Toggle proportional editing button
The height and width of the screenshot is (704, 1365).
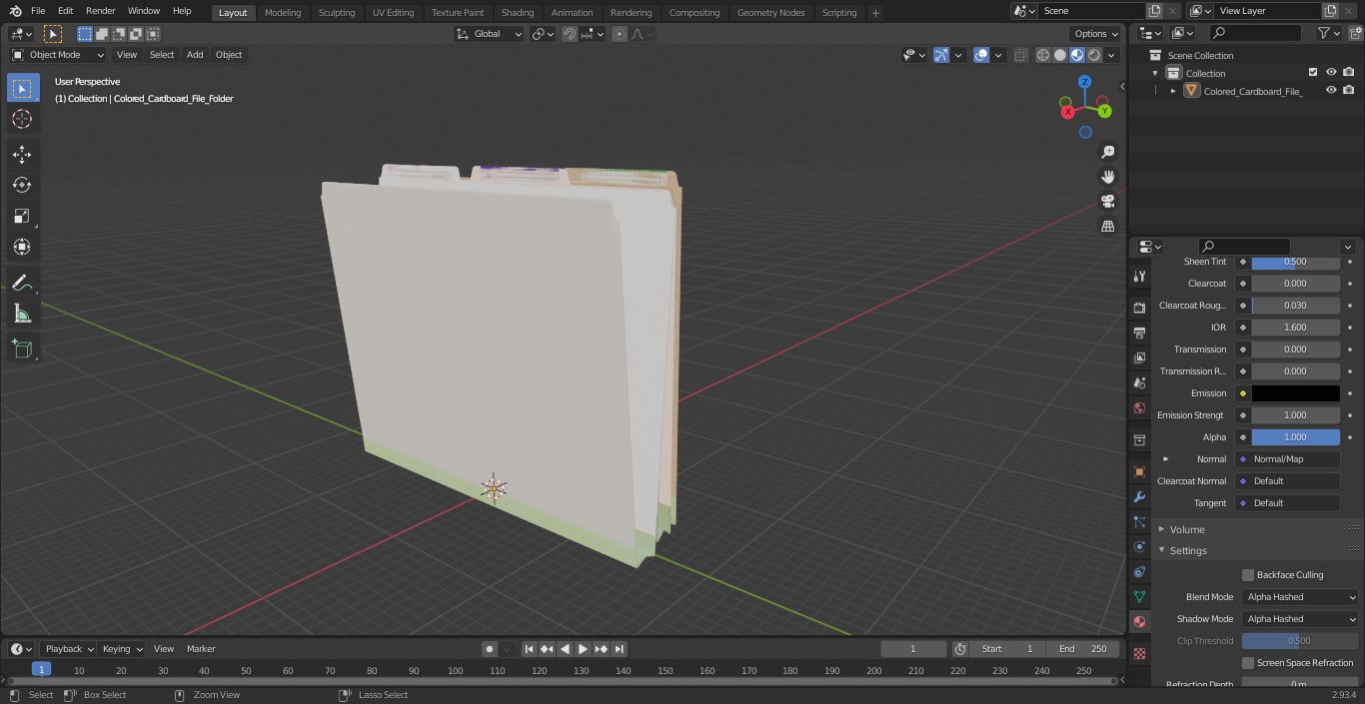point(620,34)
